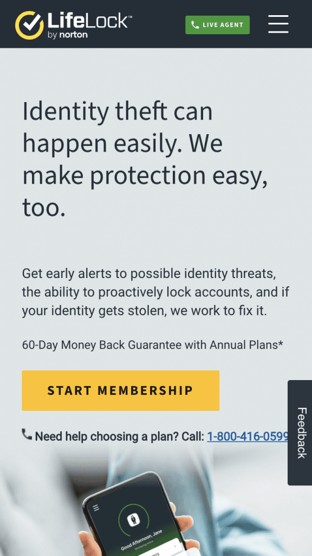The image size is (312, 556).
Task: Click the yellow LifeLock checkmark logo
Action: click(x=29, y=24)
